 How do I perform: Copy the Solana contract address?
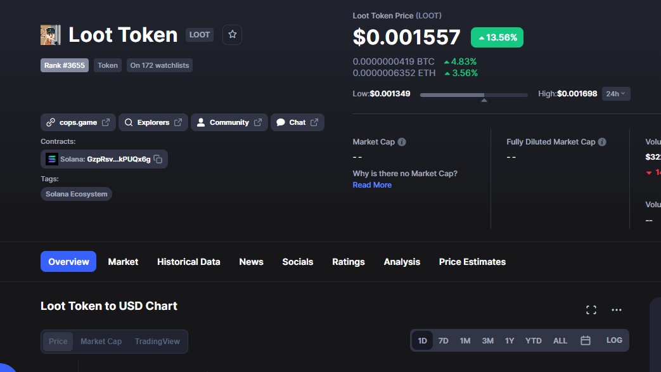point(158,159)
